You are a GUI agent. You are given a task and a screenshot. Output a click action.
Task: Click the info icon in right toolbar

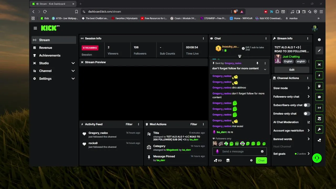pyautogui.click(x=319, y=40)
